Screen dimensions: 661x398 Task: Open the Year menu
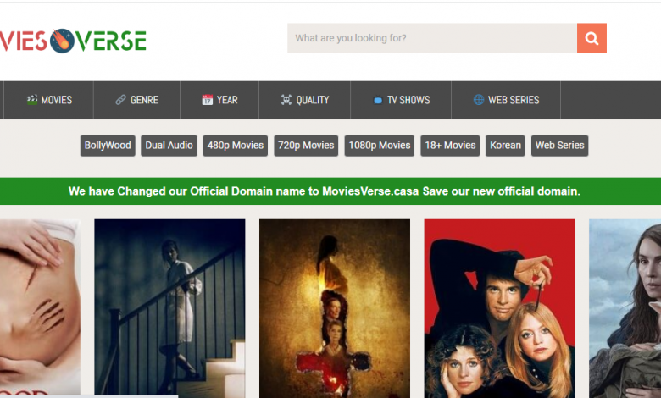click(x=219, y=100)
